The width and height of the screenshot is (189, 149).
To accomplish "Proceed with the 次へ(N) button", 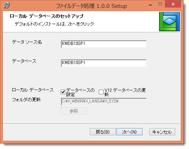I will (129, 132).
